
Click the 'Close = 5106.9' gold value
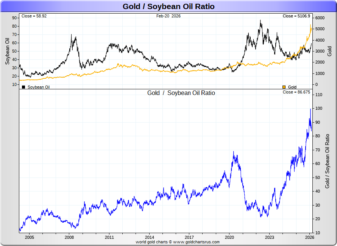click(x=296, y=16)
